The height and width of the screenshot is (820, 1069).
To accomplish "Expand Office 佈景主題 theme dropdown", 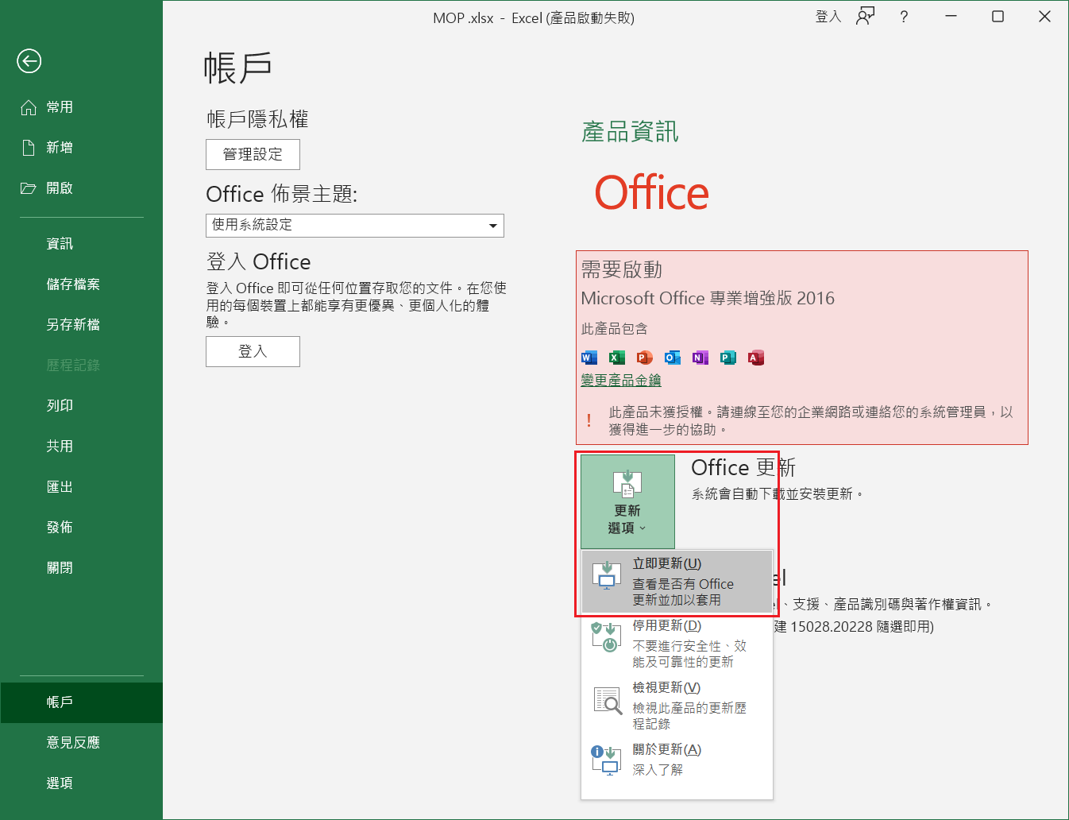I will (355, 226).
